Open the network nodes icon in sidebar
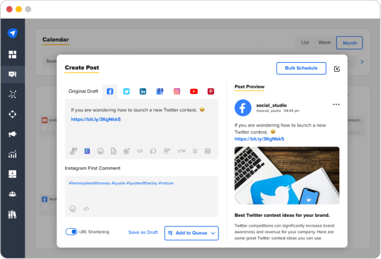 tap(13, 94)
